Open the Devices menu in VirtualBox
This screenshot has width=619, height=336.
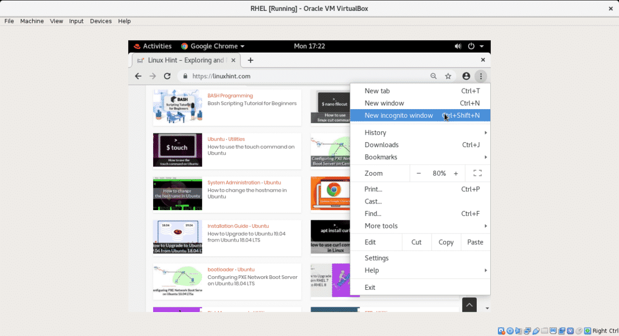(100, 21)
